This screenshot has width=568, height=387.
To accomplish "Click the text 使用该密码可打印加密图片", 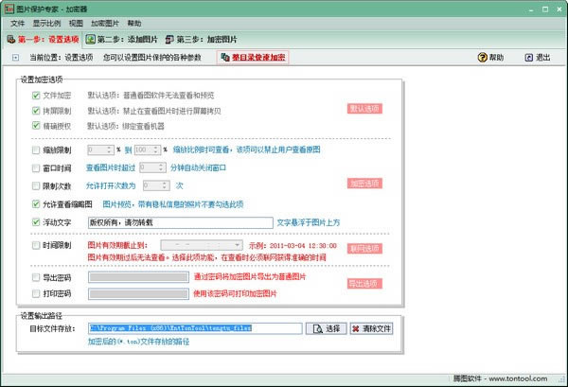I will coord(235,293).
